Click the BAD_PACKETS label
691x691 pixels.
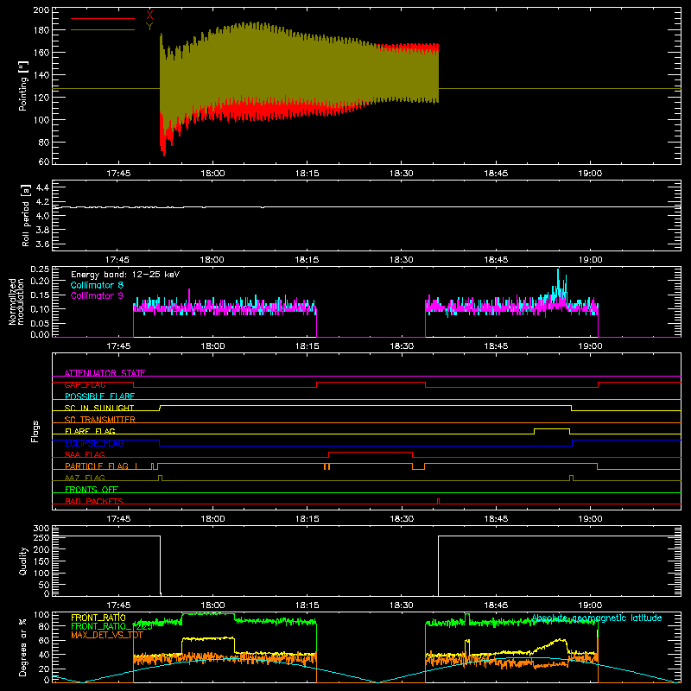pyautogui.click(x=94, y=502)
